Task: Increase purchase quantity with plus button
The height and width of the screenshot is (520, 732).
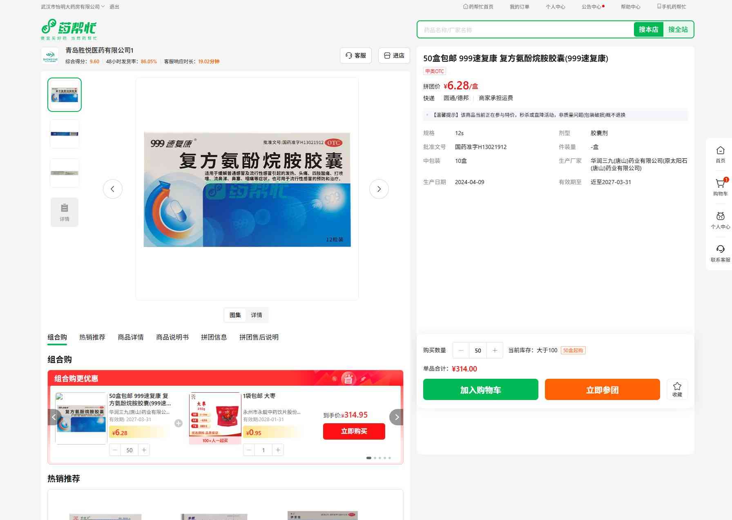Action: (x=495, y=350)
